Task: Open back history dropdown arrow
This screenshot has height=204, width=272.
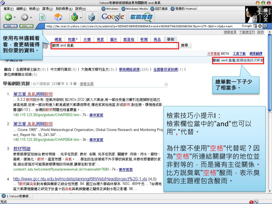Action: point(15,17)
